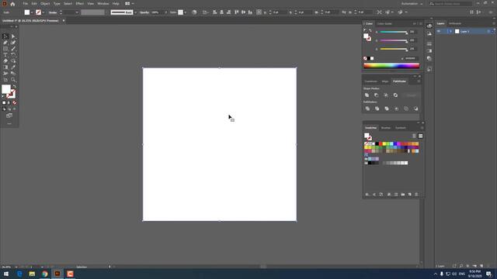Click the Divide pathfinder icon
This screenshot has height=279, width=497.
(367, 108)
